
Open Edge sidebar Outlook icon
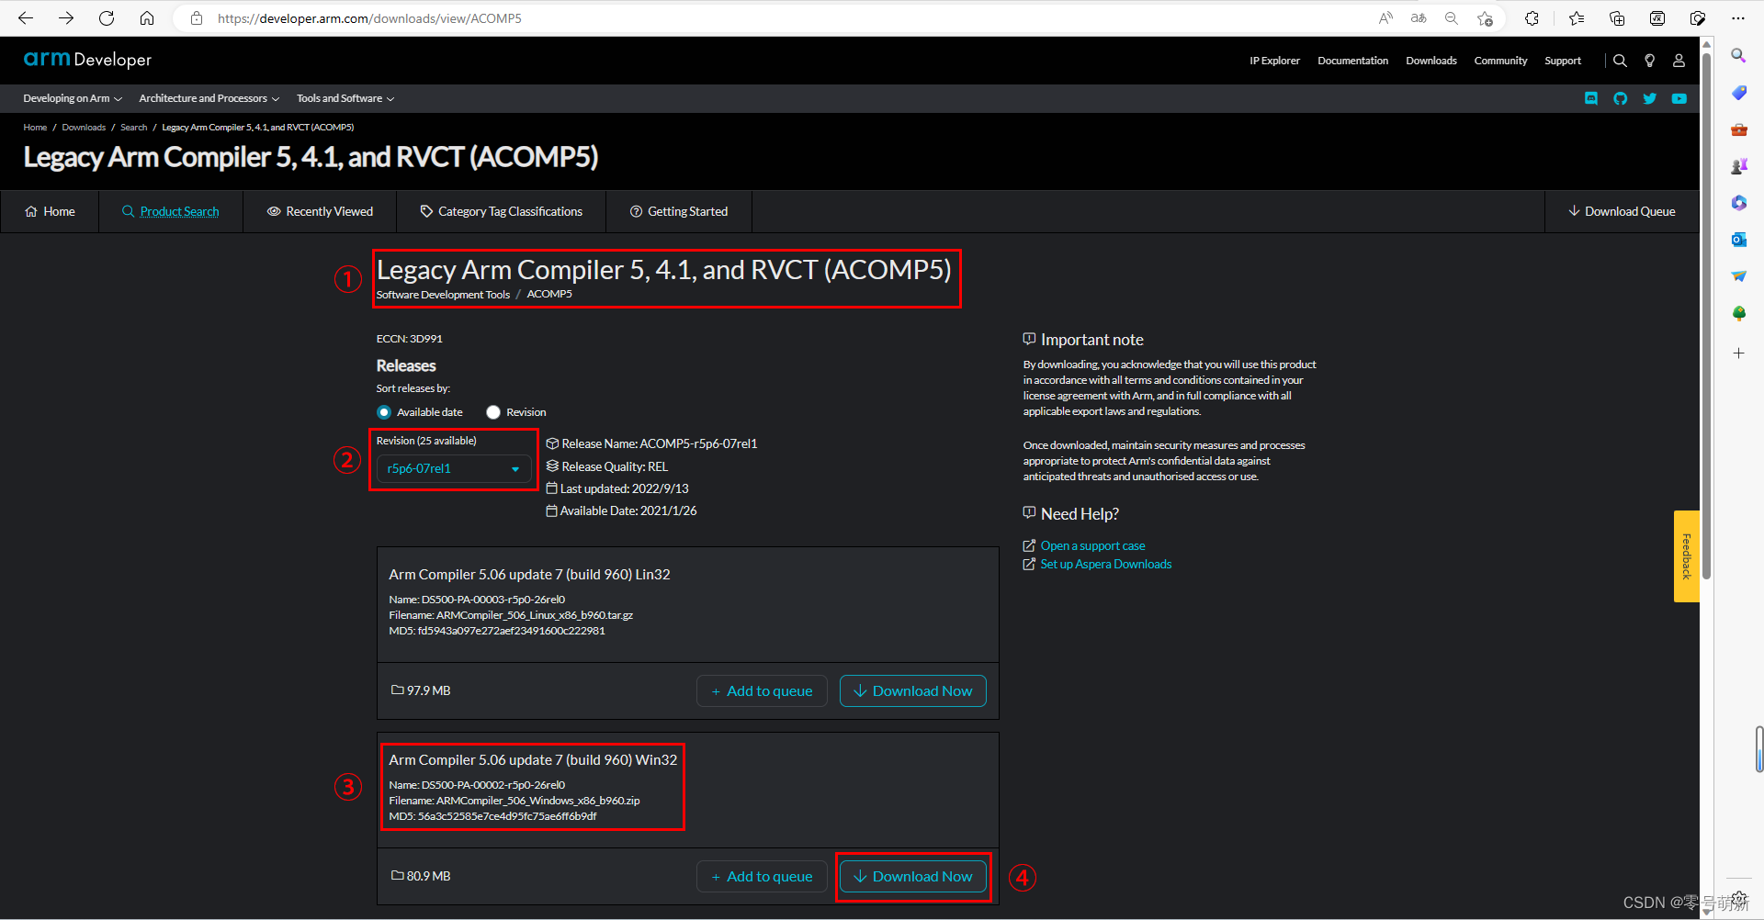click(x=1738, y=240)
